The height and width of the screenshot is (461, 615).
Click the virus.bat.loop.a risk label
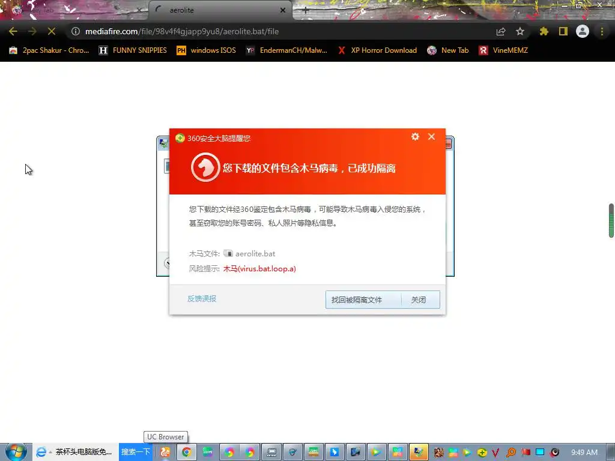coord(259,268)
